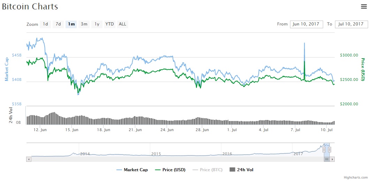Select the YTD zoom option
This screenshot has height=181, width=373.
pos(110,24)
